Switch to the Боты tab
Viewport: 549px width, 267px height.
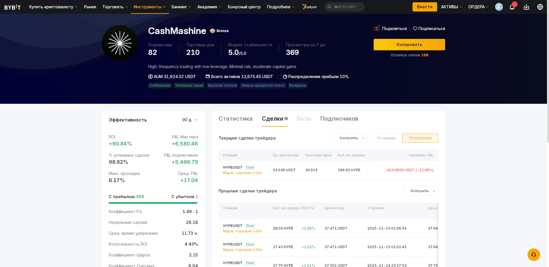(304, 119)
